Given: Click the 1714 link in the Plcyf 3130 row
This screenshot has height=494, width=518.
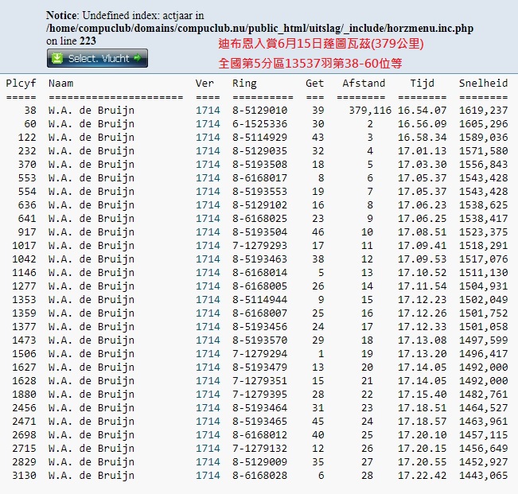Looking at the screenshot, I should tap(208, 476).
